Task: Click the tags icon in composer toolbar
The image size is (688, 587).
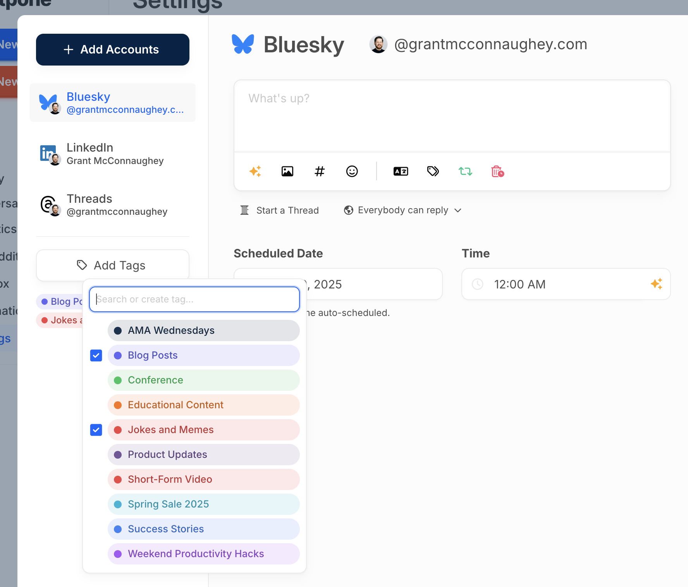Action: tap(433, 171)
